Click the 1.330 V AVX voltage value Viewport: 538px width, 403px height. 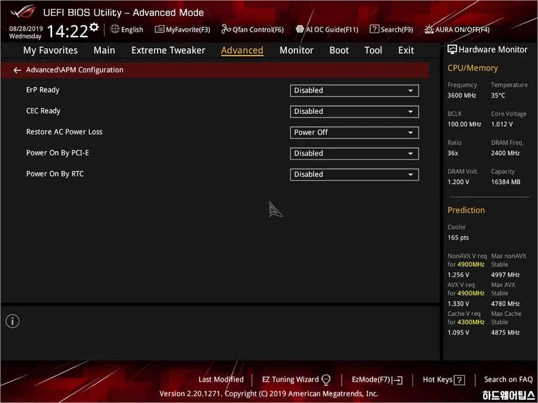tap(458, 304)
